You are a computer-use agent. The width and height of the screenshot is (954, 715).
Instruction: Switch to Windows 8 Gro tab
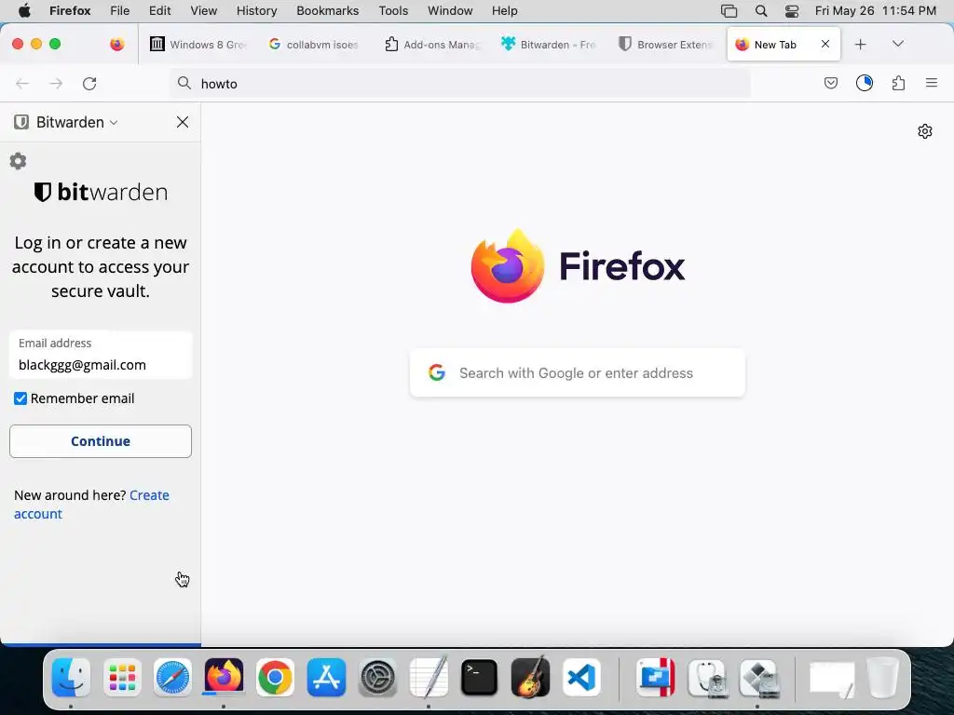coord(198,45)
